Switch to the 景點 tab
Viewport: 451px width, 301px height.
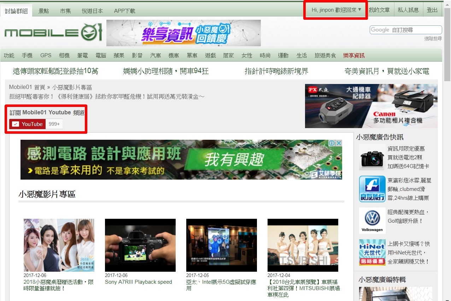44,11
